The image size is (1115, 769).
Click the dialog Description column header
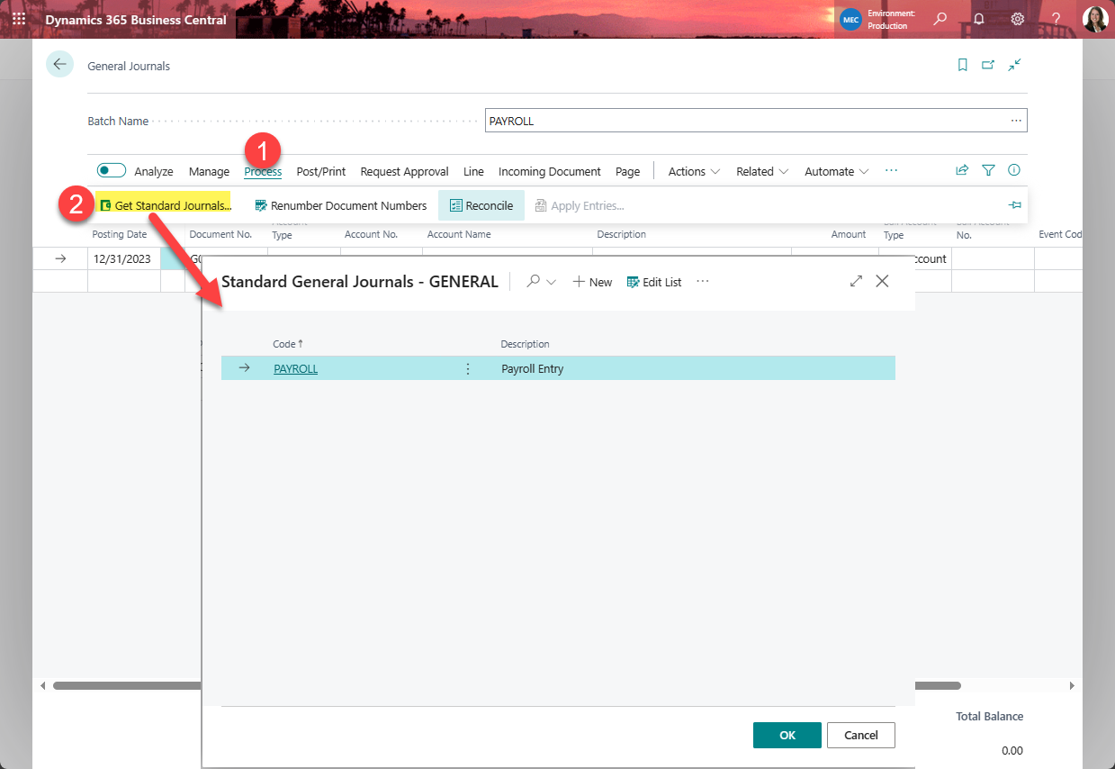click(525, 344)
